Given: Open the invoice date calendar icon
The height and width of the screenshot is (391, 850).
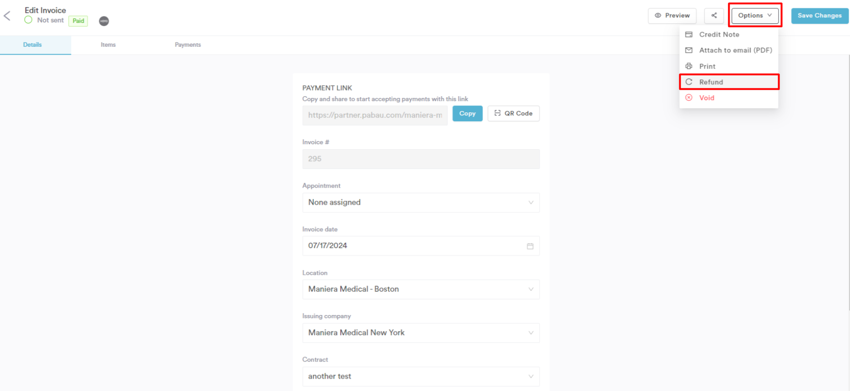Looking at the screenshot, I should coord(530,246).
